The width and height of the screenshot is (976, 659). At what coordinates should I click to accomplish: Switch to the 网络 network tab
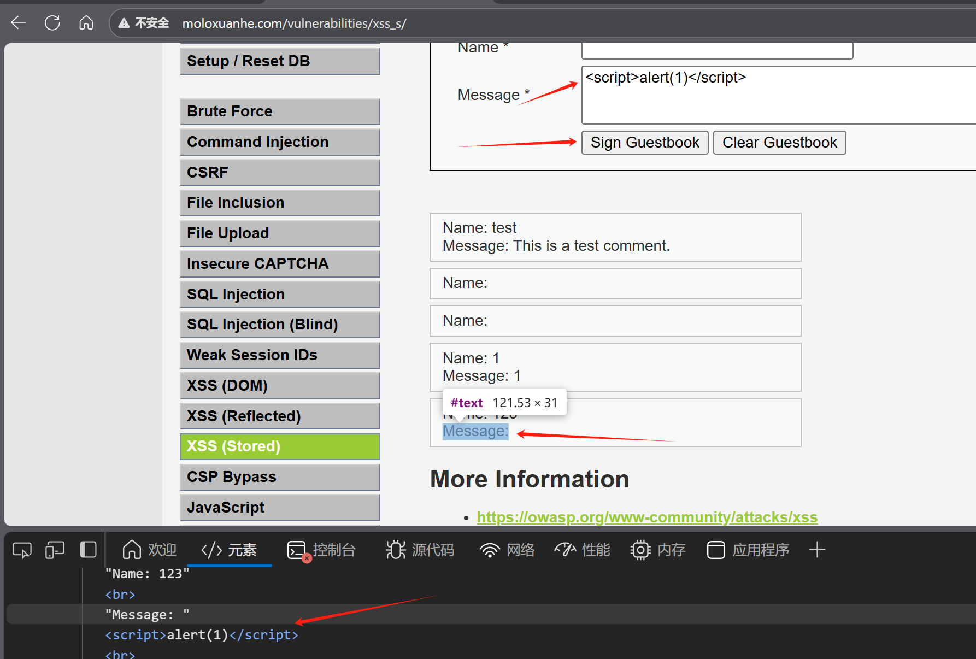click(x=507, y=550)
